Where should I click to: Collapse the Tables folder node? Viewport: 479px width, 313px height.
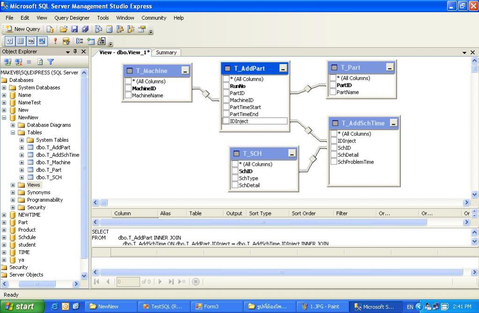click(x=13, y=132)
